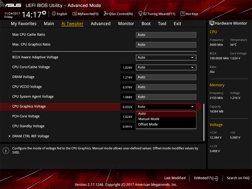252x189 pixels.
Task: Choose Auto in the open dropdown list
Action: (166, 114)
